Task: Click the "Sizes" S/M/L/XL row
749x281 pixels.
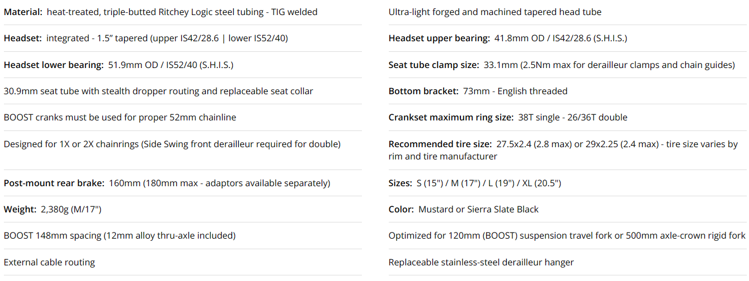Action: (474, 183)
